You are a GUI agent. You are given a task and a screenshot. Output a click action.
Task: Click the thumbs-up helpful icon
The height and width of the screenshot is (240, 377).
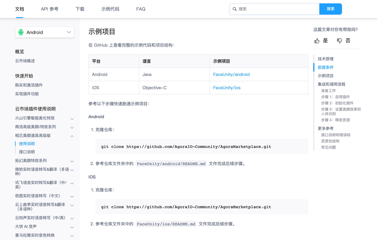click(317, 41)
